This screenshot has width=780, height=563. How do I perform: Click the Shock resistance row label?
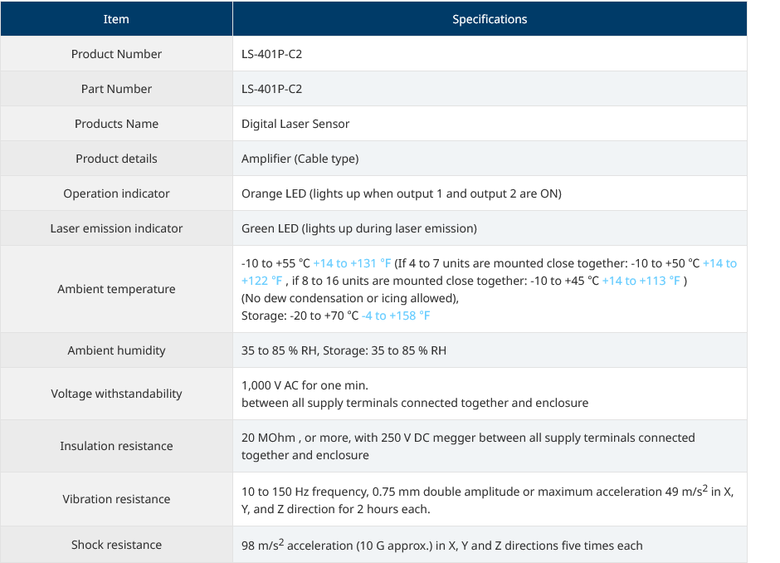coord(116,545)
